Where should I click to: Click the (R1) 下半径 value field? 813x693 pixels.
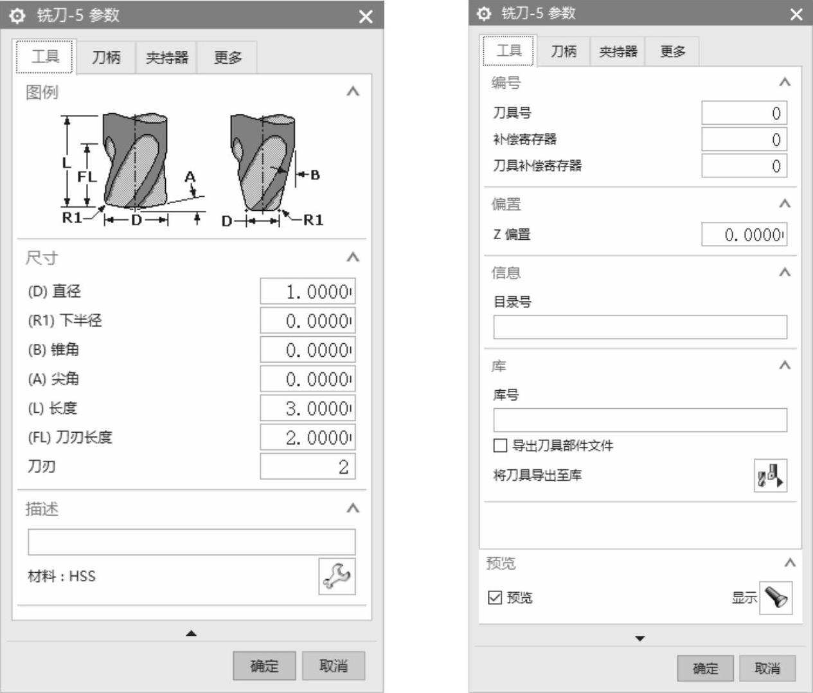point(308,321)
